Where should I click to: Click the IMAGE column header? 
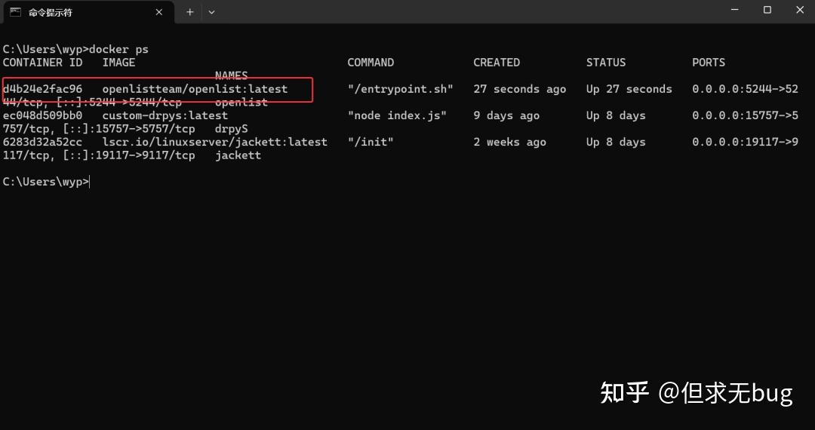point(118,63)
